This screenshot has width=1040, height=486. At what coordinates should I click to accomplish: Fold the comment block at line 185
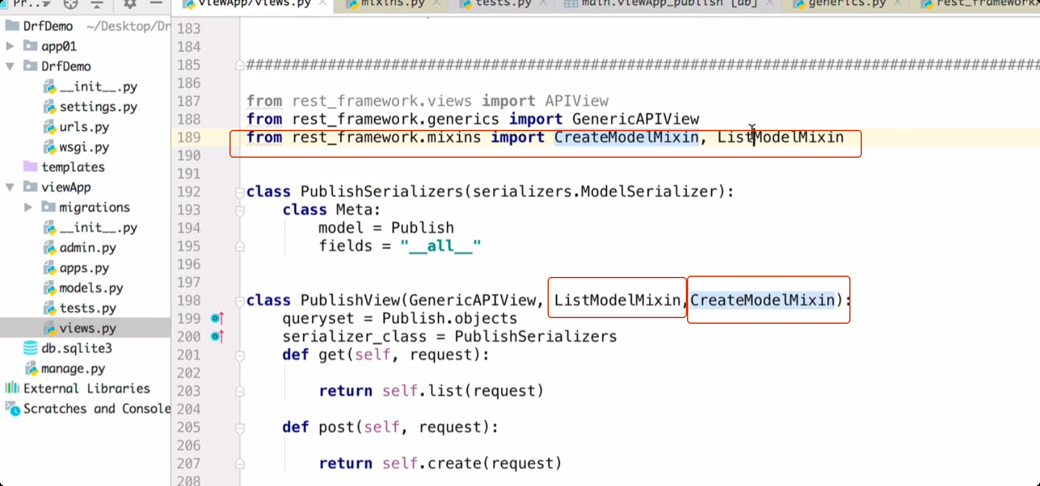click(x=240, y=65)
